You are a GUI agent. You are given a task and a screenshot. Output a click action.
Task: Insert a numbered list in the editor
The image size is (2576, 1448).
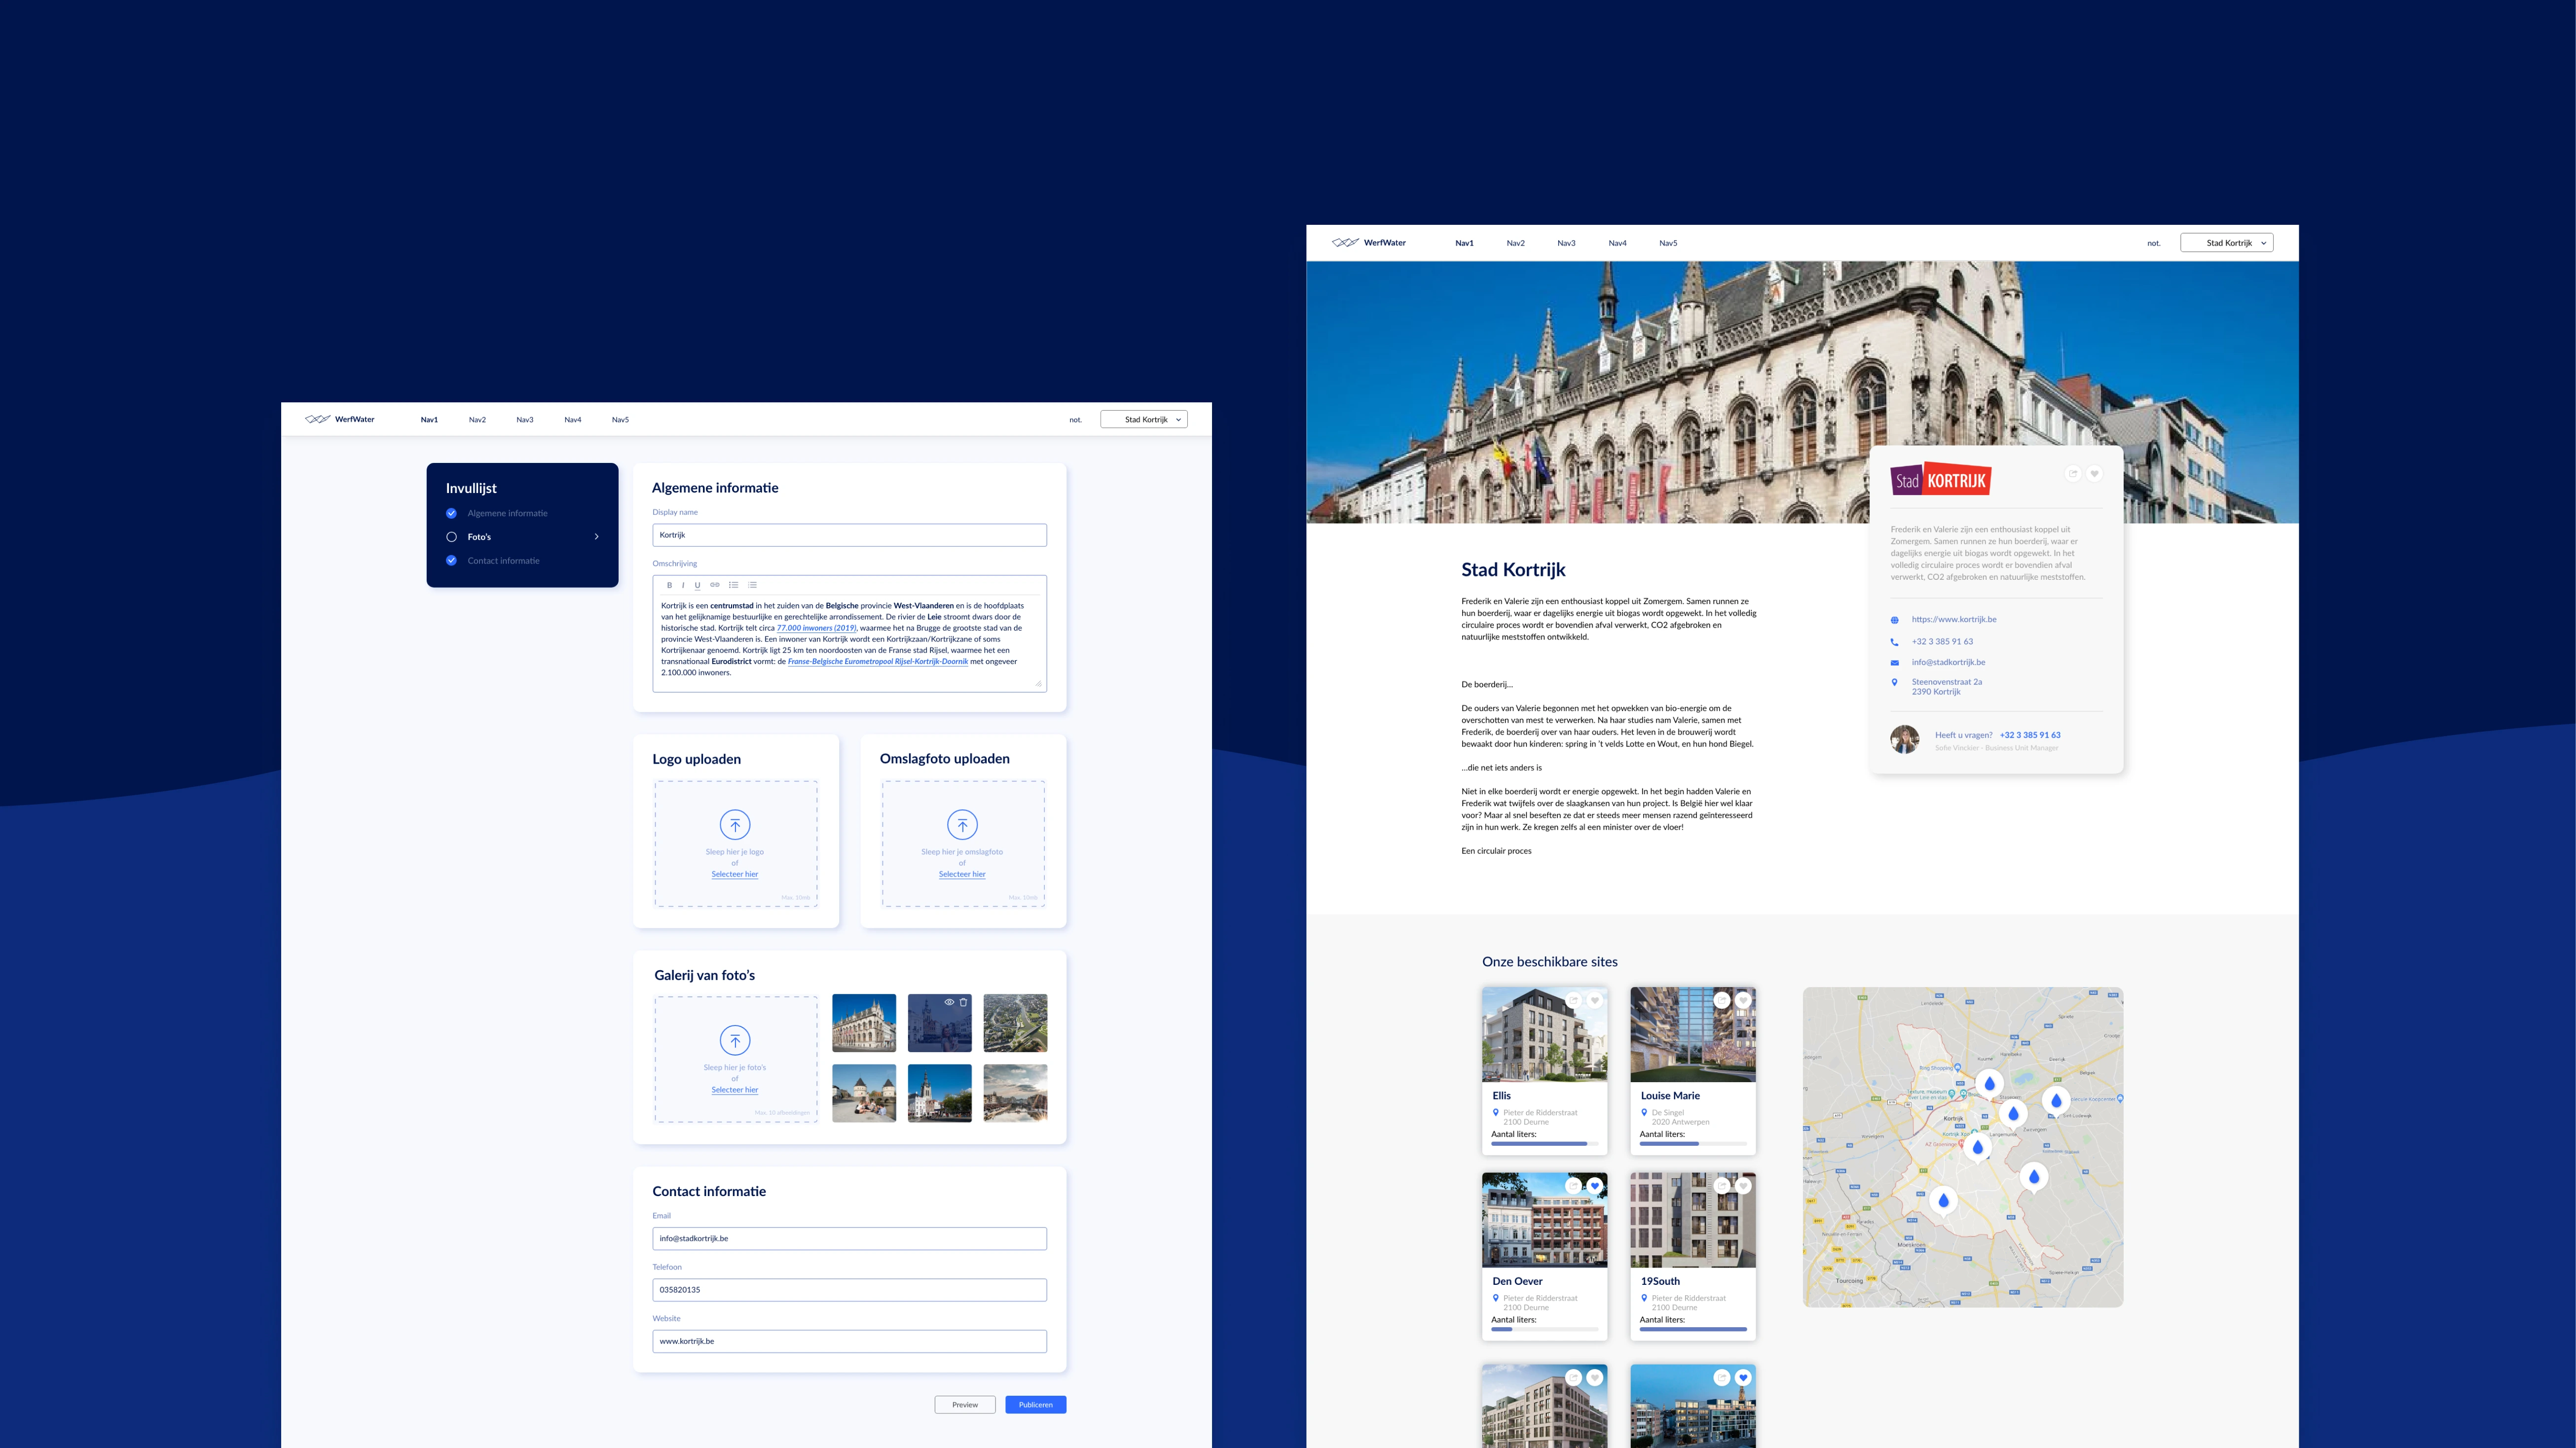pos(752,586)
